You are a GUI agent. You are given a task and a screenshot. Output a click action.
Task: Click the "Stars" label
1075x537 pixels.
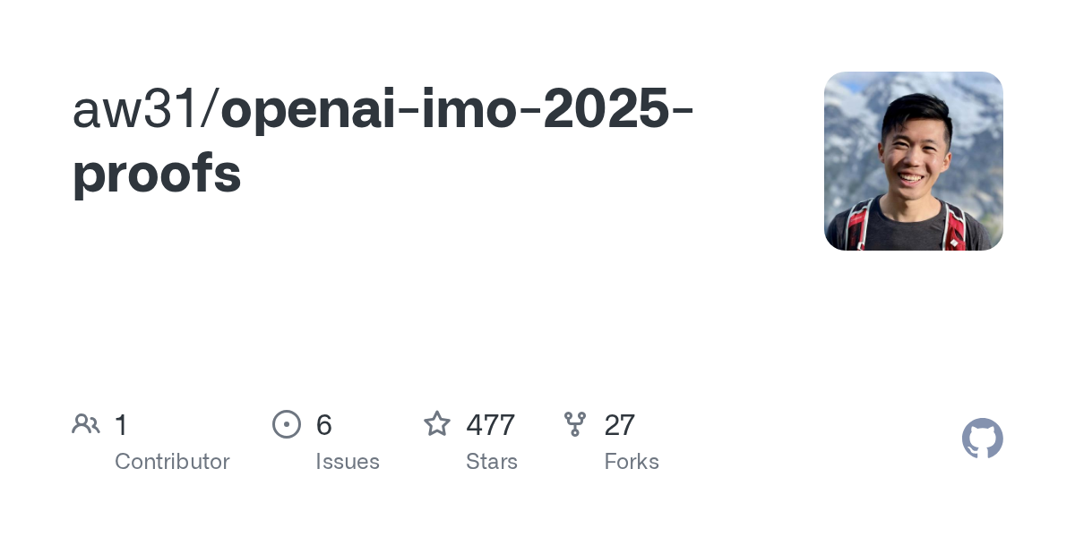492,462
